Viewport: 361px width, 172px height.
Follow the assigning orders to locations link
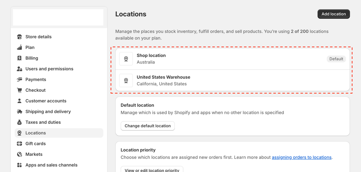click(302, 157)
